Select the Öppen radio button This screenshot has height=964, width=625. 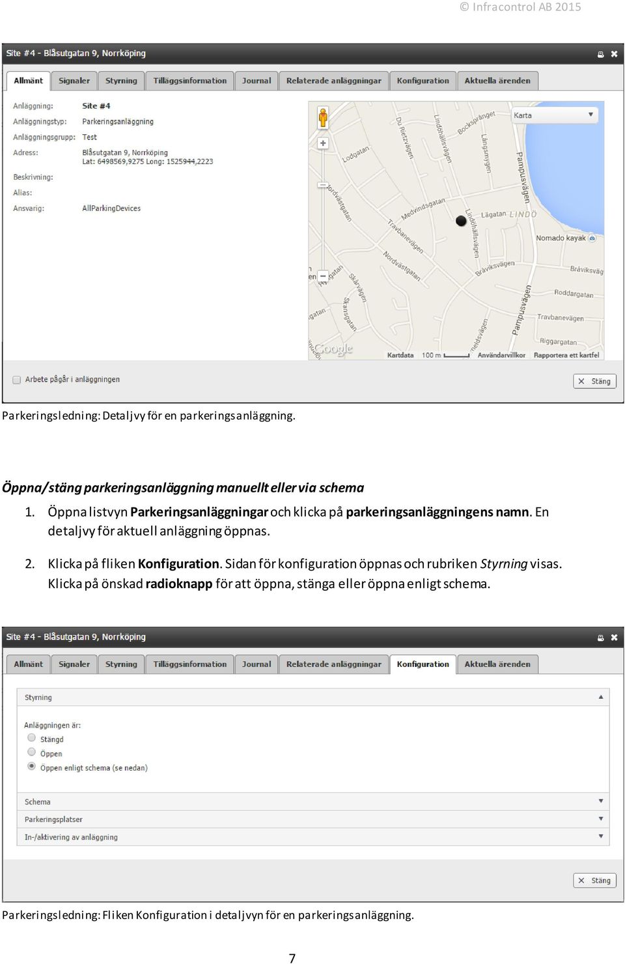[x=31, y=752]
